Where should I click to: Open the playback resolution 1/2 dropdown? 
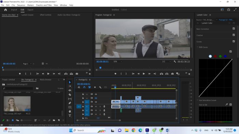point(167,61)
